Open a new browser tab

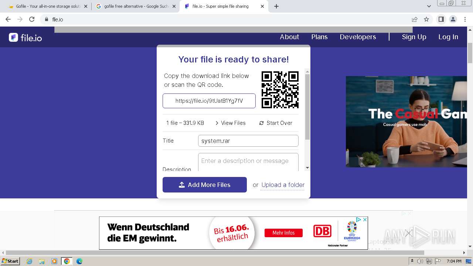(x=276, y=6)
